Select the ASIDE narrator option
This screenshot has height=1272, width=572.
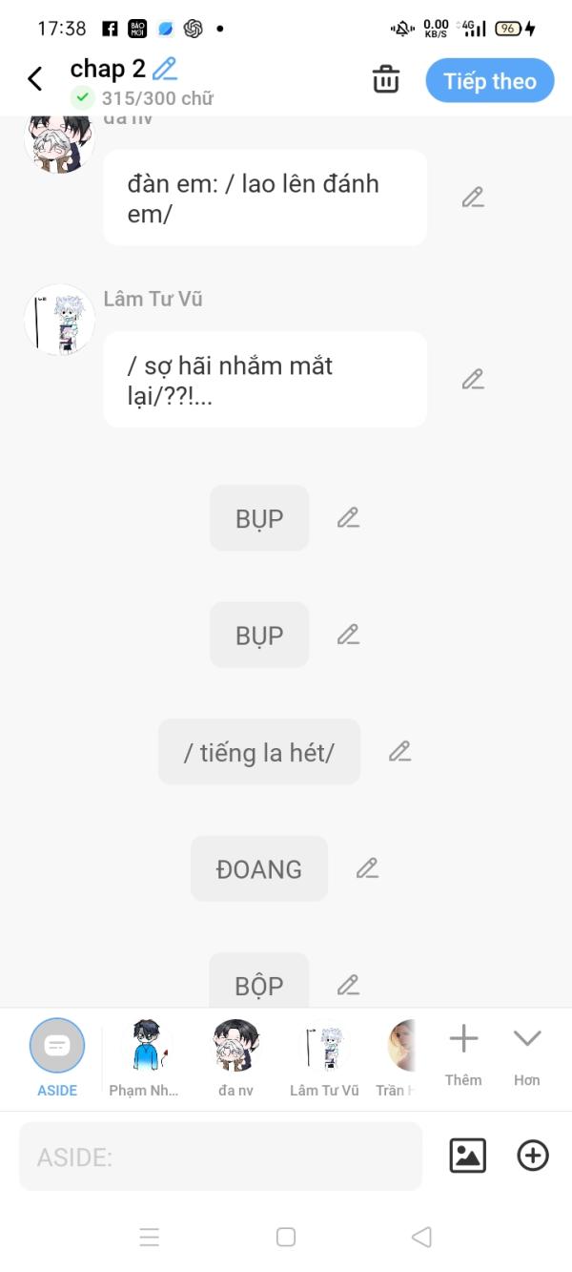(x=57, y=1057)
